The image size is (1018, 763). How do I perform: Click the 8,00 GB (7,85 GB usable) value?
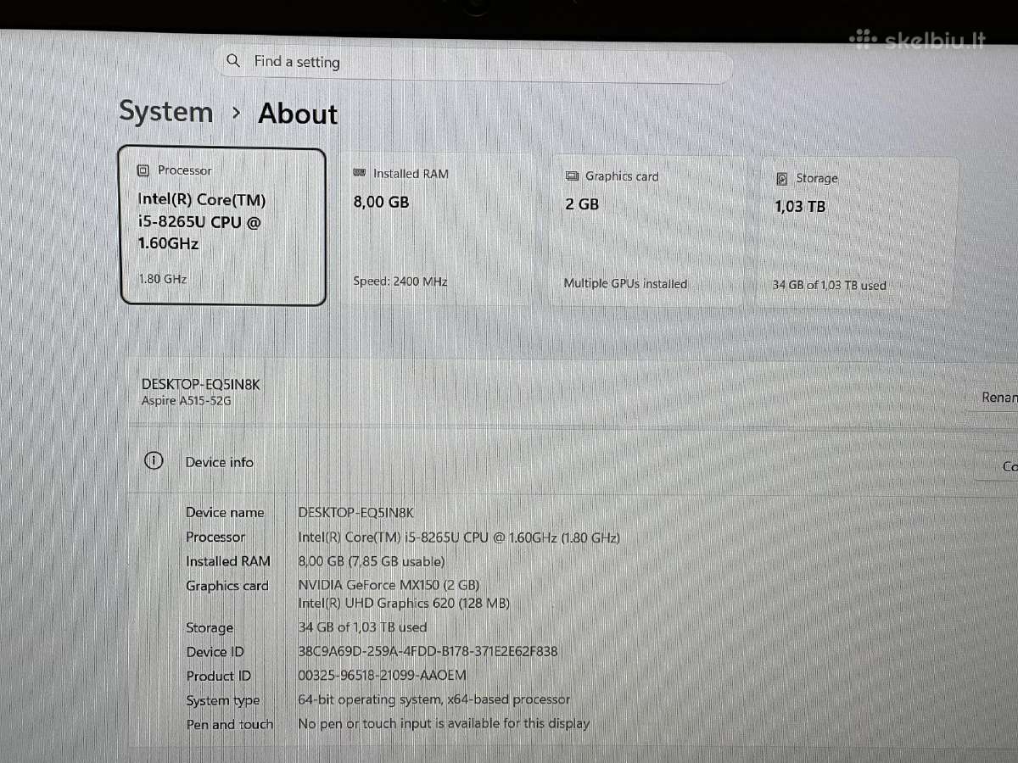pyautogui.click(x=371, y=561)
